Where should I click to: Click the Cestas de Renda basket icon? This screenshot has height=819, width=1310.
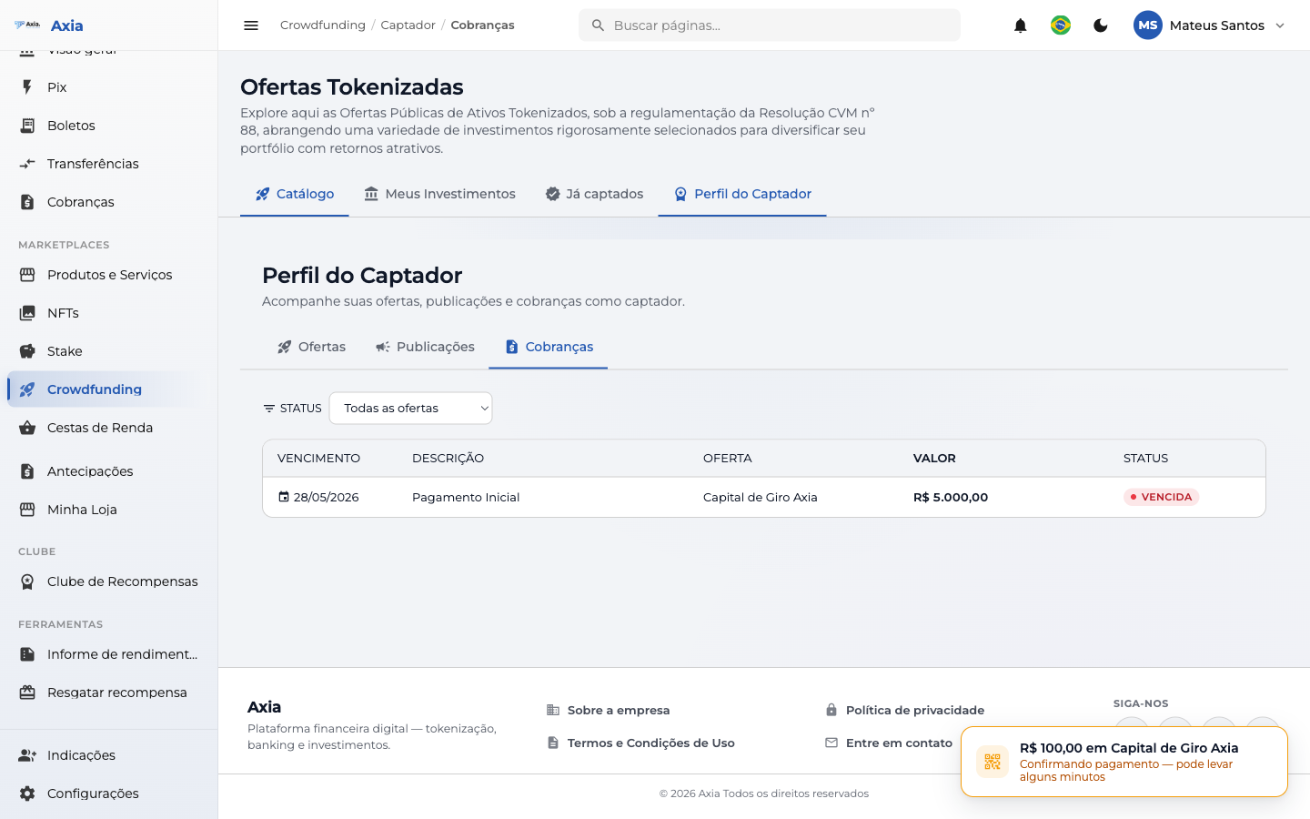coord(27,428)
